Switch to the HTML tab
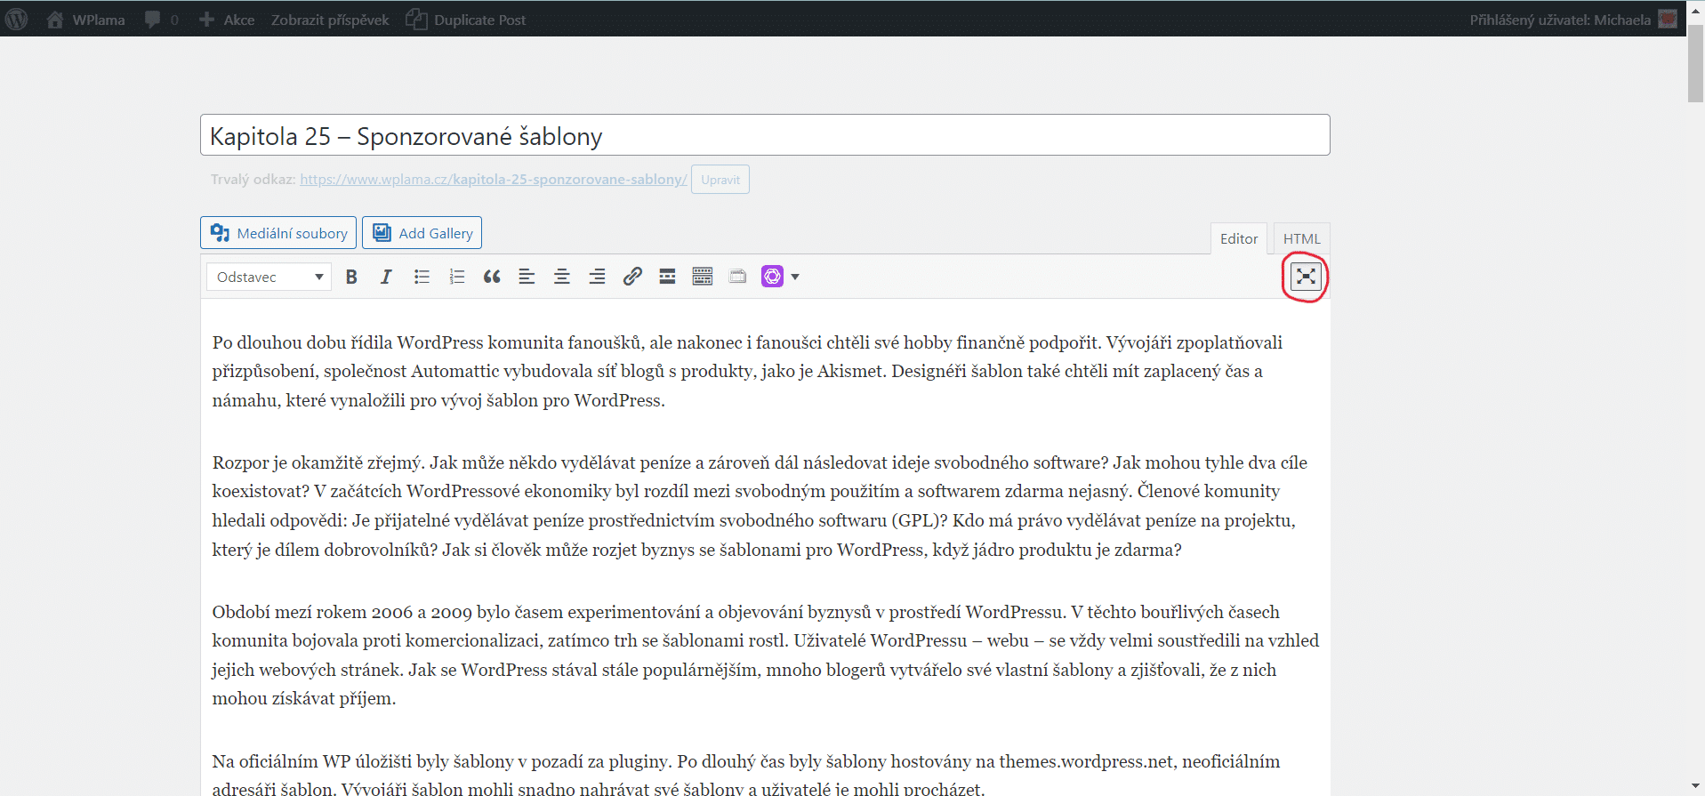Viewport: 1705px width, 796px height. point(1301,238)
